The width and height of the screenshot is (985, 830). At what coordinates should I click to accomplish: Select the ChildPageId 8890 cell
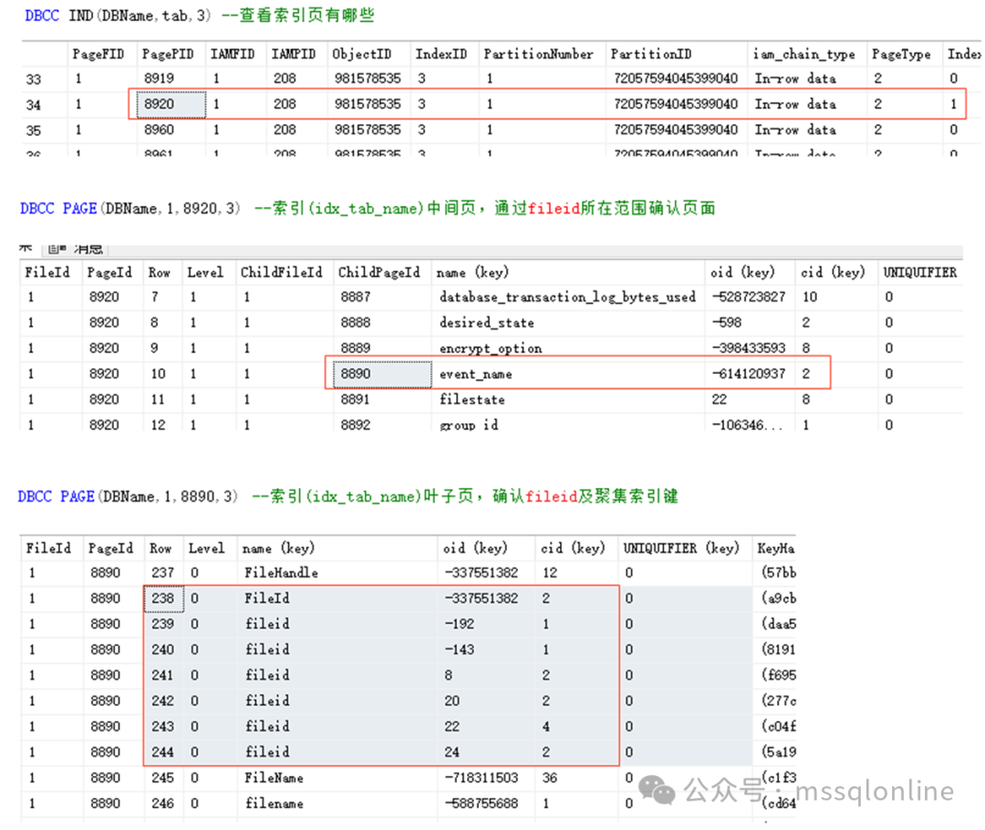point(378,374)
